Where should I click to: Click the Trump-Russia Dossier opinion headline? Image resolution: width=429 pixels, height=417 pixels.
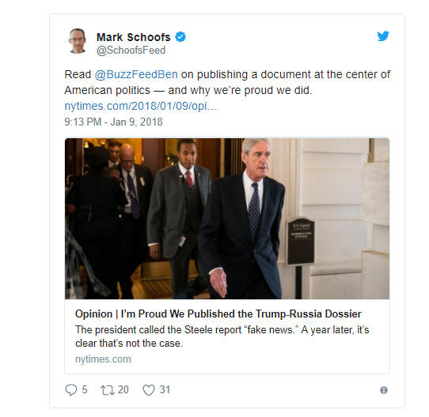click(218, 314)
